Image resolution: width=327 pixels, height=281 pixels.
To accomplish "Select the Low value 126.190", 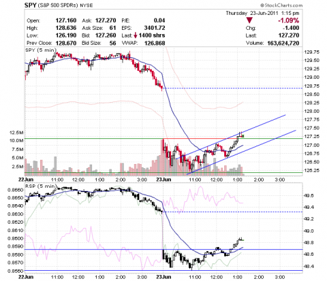I will (66, 35).
